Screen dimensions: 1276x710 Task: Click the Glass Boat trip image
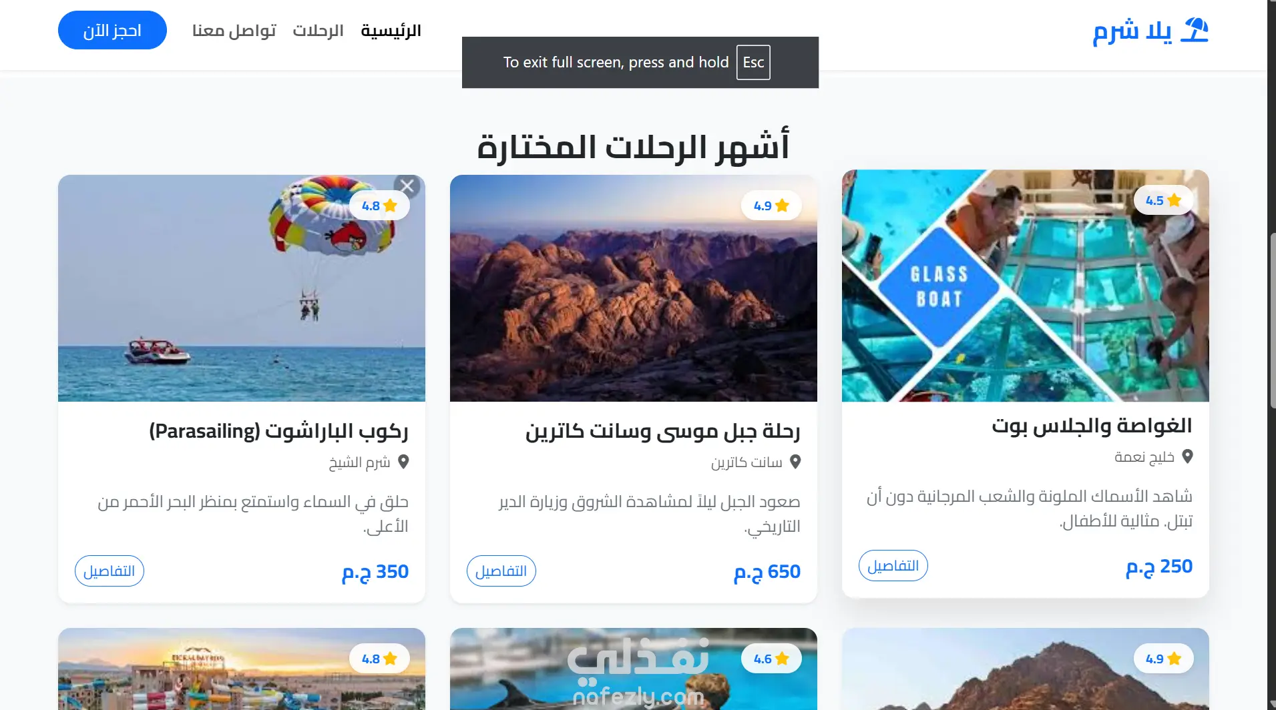[x=1025, y=286]
